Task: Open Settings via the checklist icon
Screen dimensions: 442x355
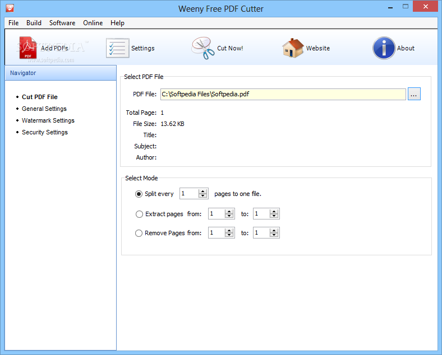Action: [x=118, y=48]
